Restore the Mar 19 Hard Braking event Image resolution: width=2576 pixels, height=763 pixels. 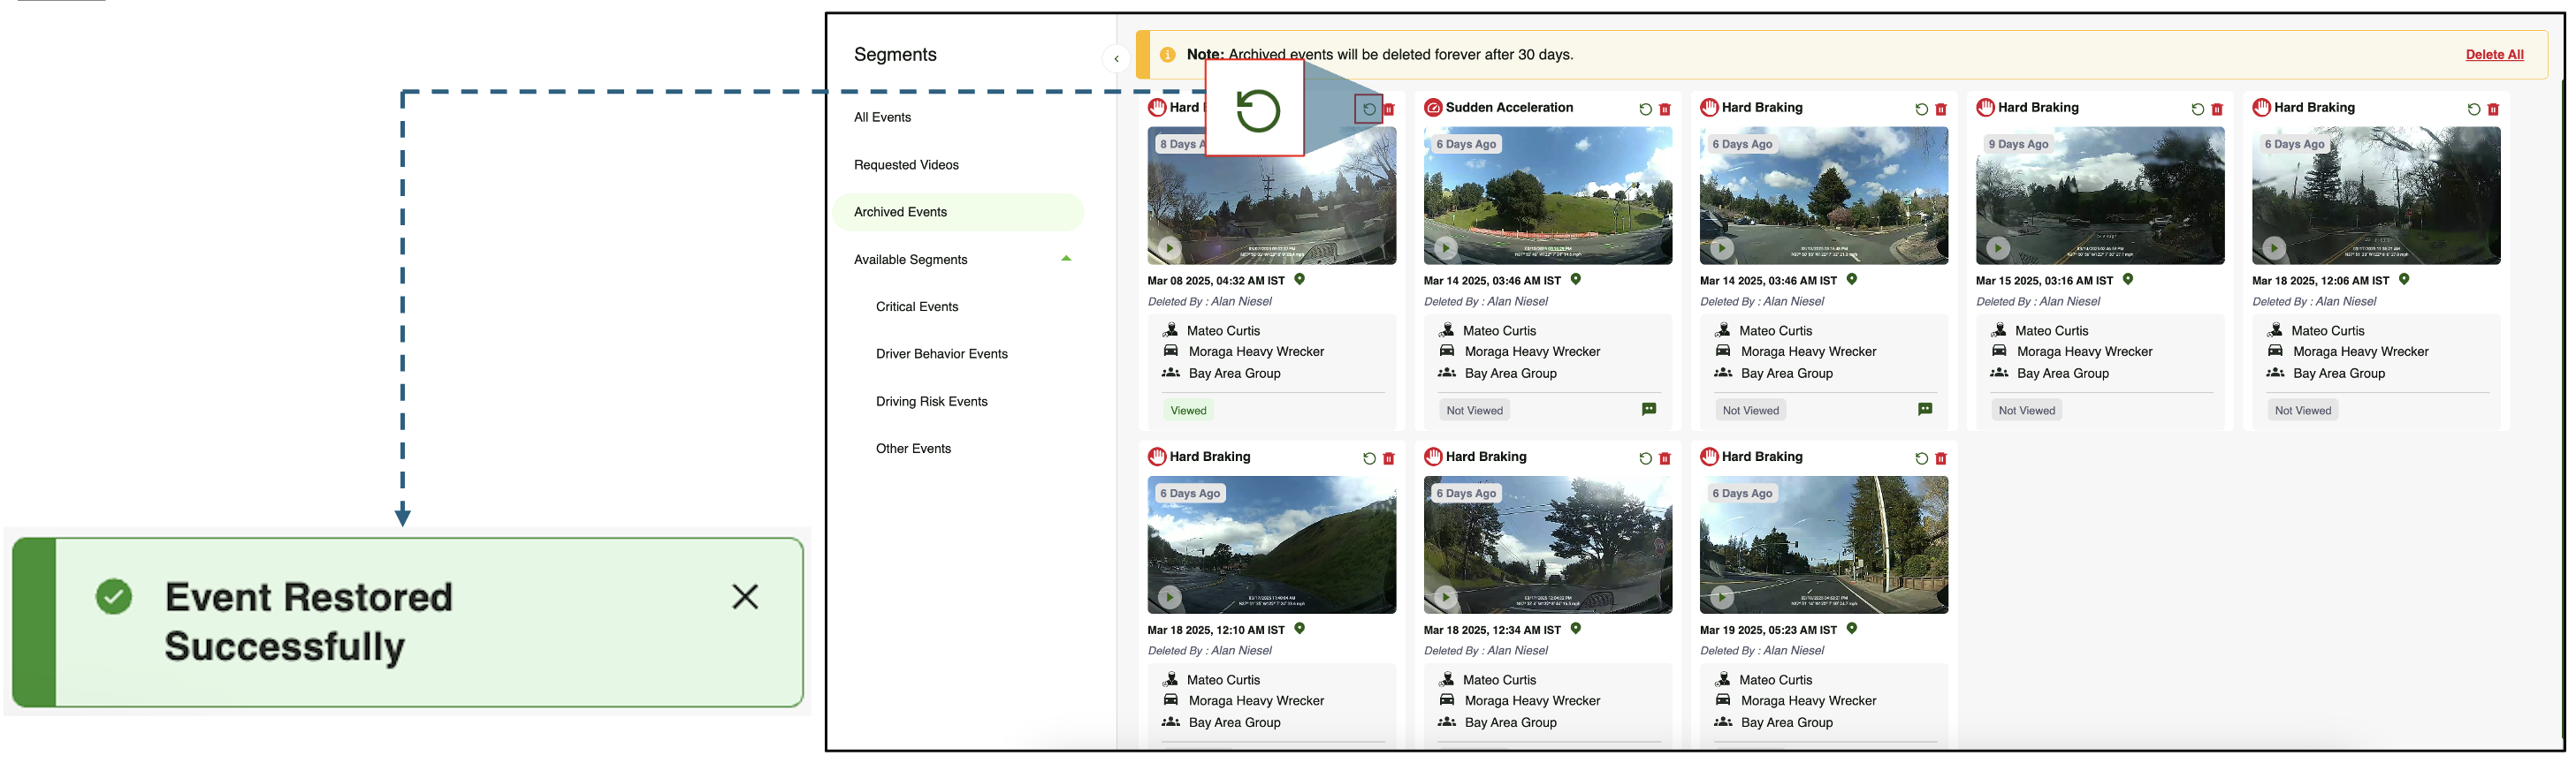pos(1921,459)
